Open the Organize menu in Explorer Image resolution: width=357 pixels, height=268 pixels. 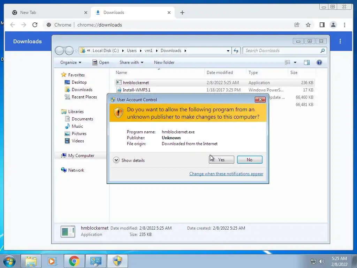pyautogui.click(x=70, y=62)
